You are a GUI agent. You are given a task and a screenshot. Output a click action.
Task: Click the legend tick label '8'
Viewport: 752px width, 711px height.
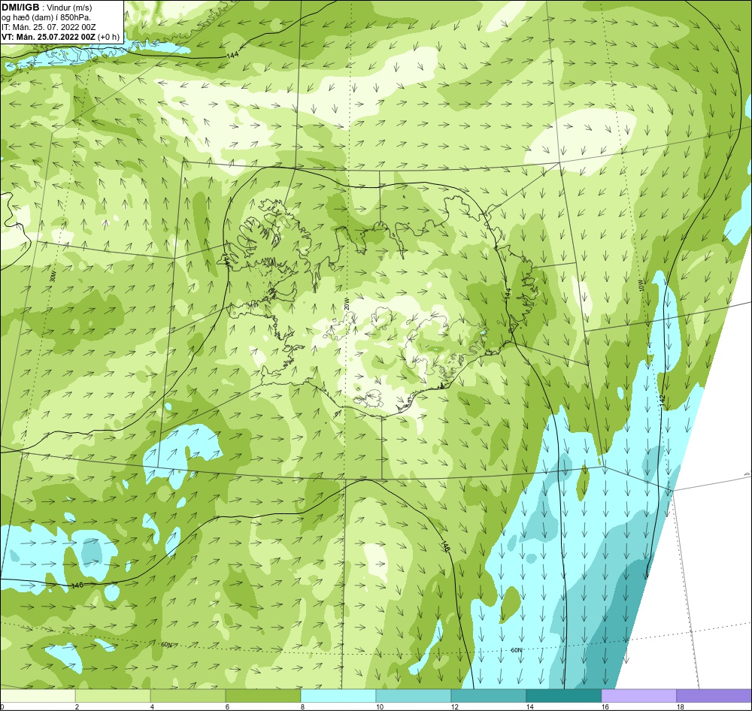tap(302, 706)
